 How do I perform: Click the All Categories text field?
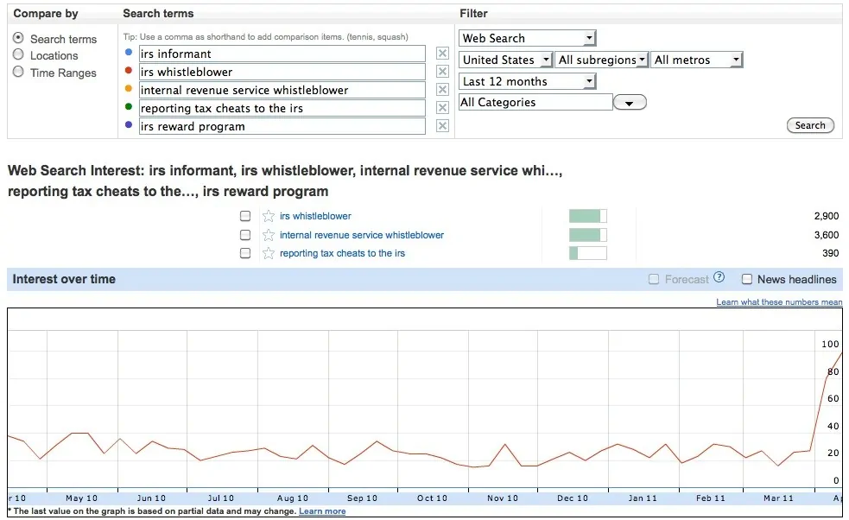pos(535,103)
